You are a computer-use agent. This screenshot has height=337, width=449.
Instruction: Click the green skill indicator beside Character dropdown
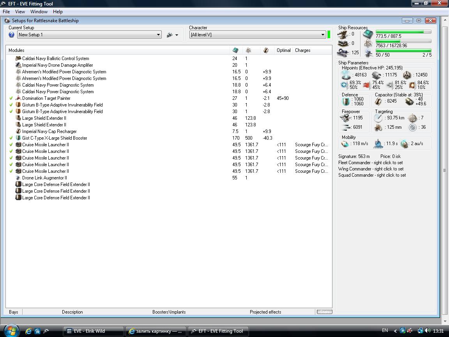pyautogui.click(x=329, y=35)
